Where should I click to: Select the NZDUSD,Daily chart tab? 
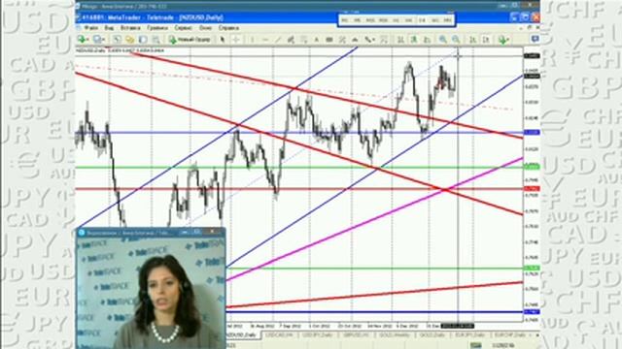(x=243, y=334)
